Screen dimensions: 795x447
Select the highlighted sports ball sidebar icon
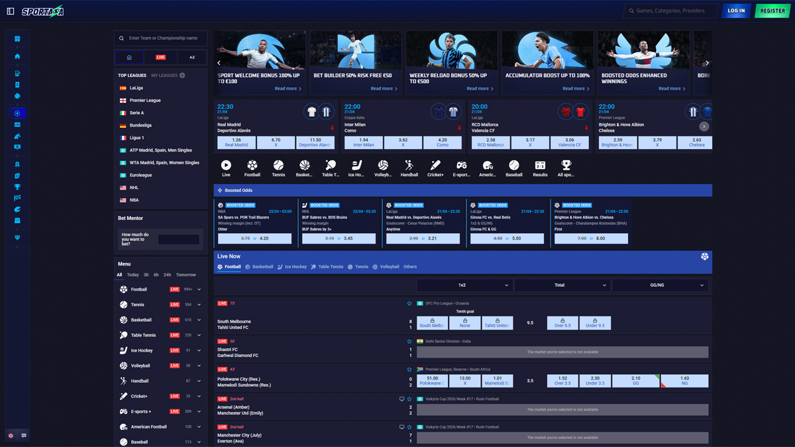point(17,113)
